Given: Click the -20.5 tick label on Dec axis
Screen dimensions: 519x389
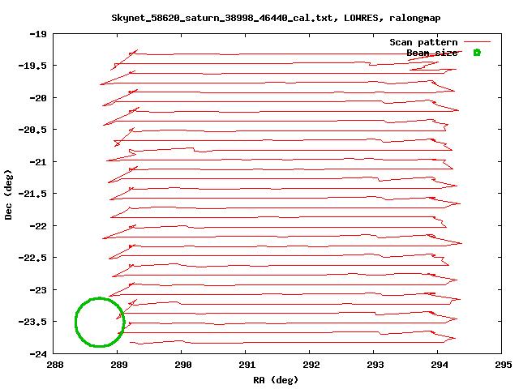Looking at the screenshot, I should [33, 130].
